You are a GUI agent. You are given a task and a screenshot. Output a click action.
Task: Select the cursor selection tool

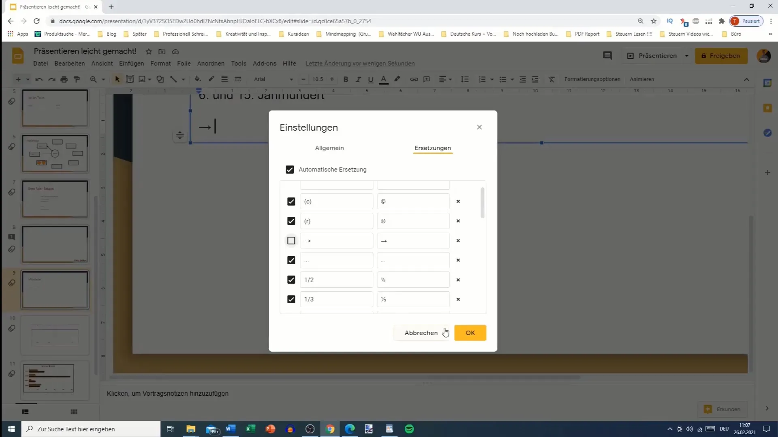click(118, 79)
